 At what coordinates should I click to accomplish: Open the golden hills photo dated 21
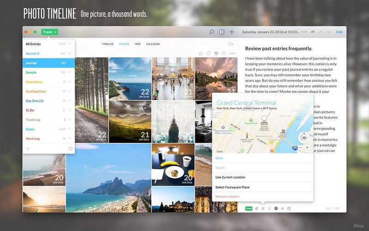[x=130, y=122]
